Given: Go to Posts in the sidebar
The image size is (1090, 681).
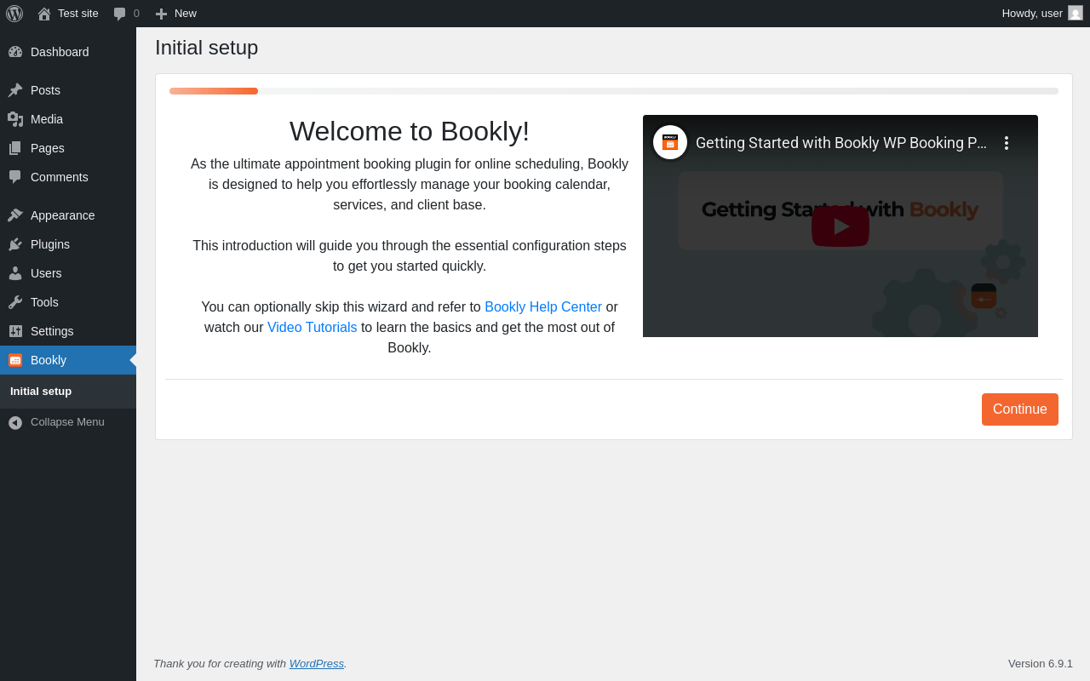Looking at the screenshot, I should (68, 90).
